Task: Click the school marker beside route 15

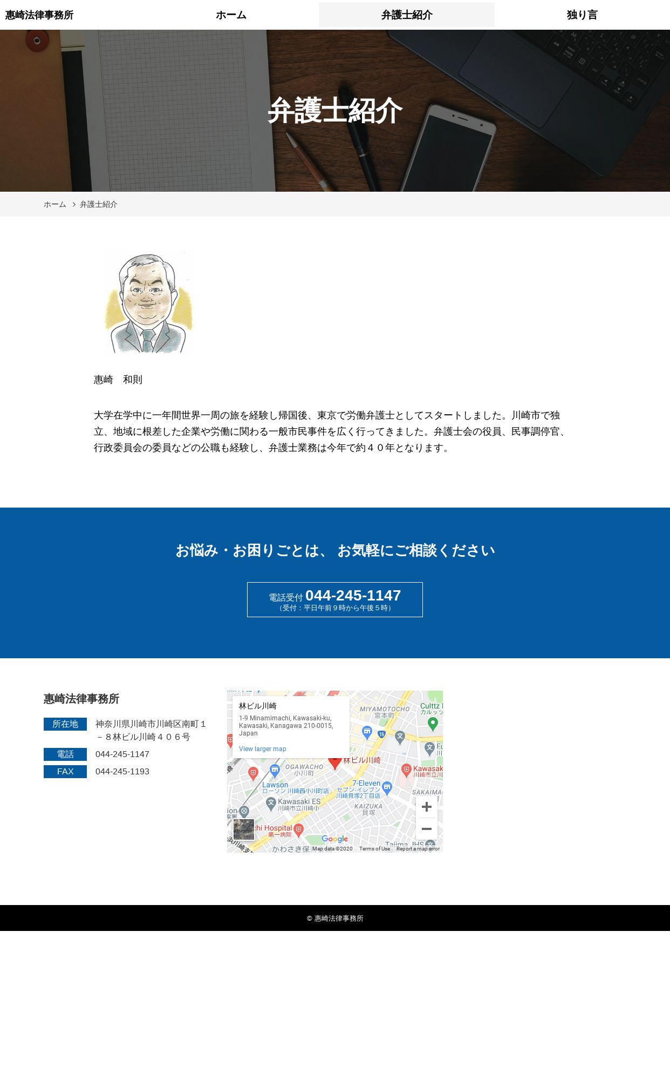Action: click(400, 737)
